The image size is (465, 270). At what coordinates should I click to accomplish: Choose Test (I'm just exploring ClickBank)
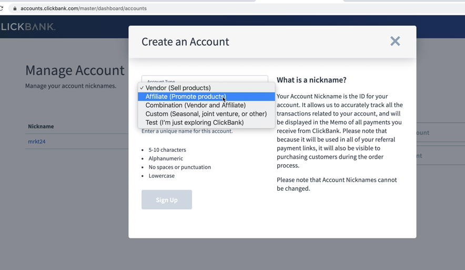(x=206, y=122)
